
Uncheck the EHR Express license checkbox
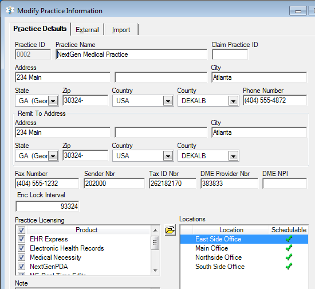(22, 239)
